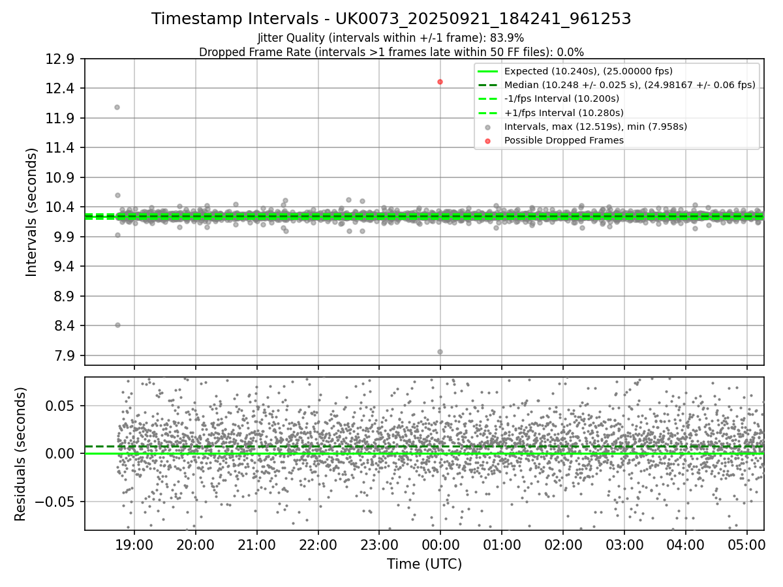This screenshot has height=587, width=783.
Task: Click the 01:00 x-axis tick label
Action: [502, 545]
